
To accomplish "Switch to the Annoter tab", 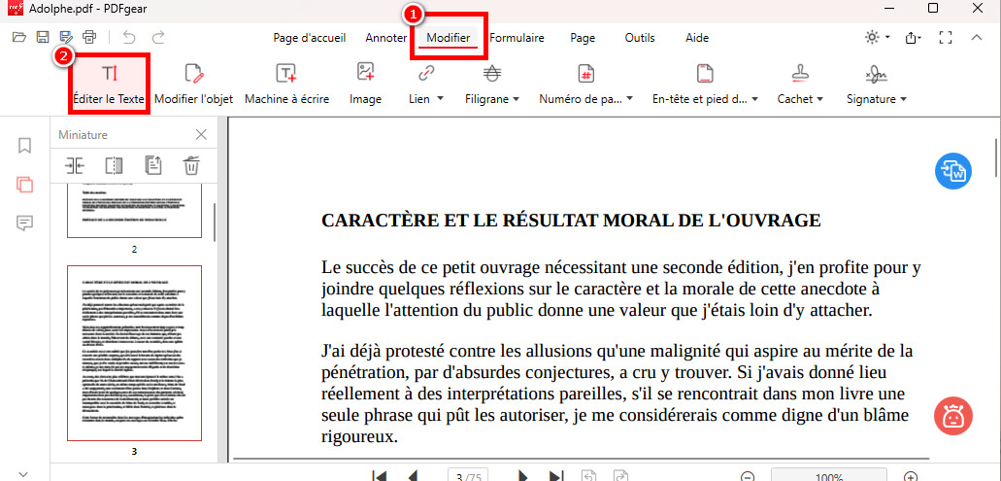I will coord(385,38).
